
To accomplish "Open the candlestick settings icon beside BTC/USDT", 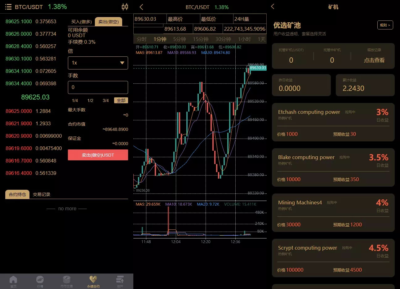I will [x=125, y=7].
